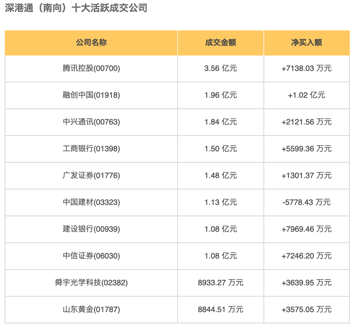Viewport: 353px width, 326px height.
Task: Click the 净买入额 column header
Action: (306, 43)
